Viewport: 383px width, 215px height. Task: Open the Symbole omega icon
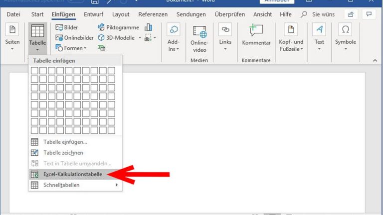point(345,29)
